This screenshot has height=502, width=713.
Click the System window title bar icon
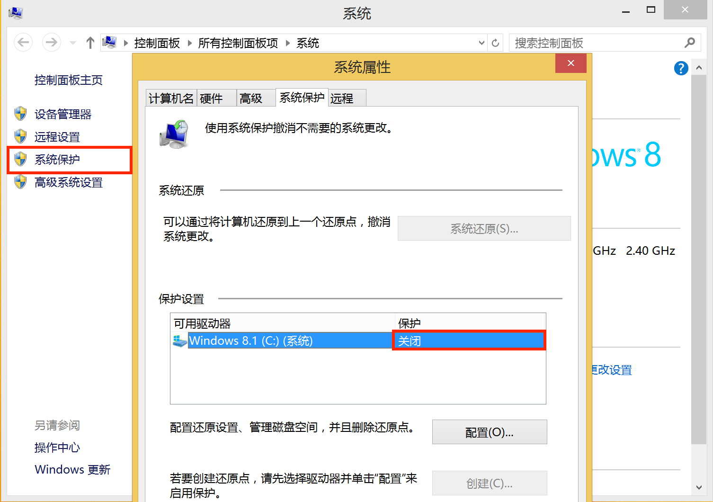click(16, 13)
